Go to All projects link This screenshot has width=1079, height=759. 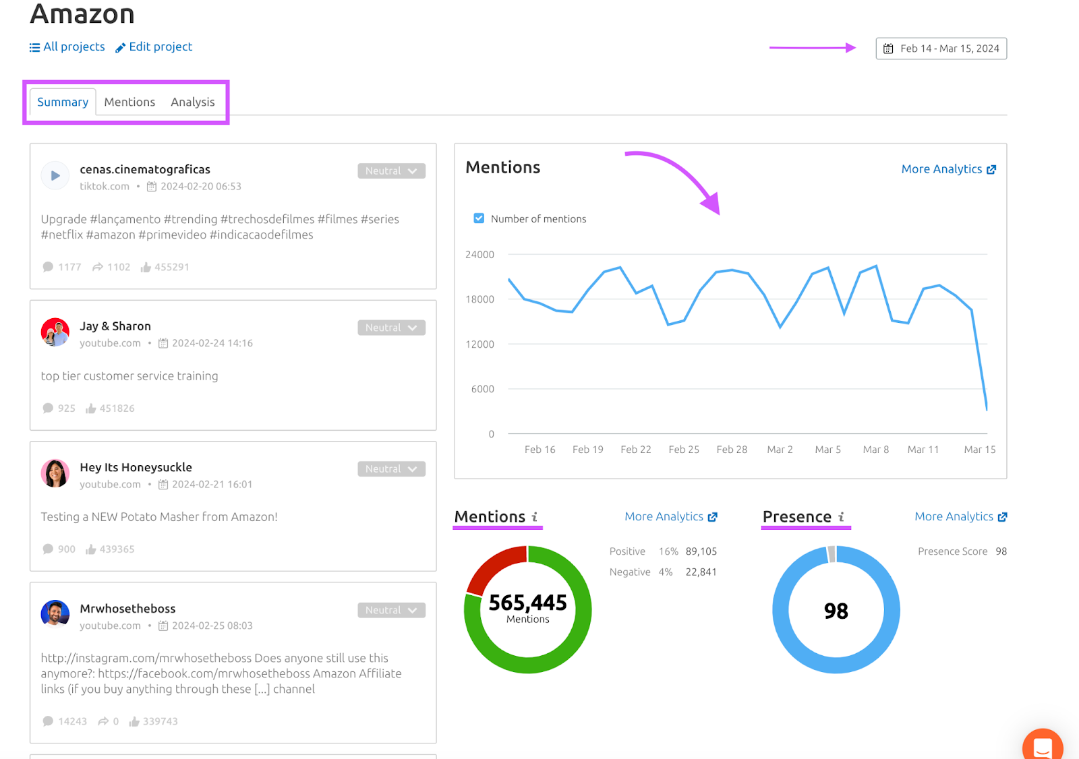point(67,47)
